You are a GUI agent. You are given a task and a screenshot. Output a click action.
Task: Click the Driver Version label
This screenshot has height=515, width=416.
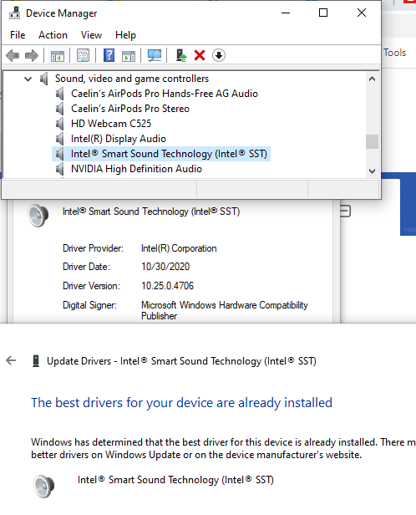(x=91, y=286)
